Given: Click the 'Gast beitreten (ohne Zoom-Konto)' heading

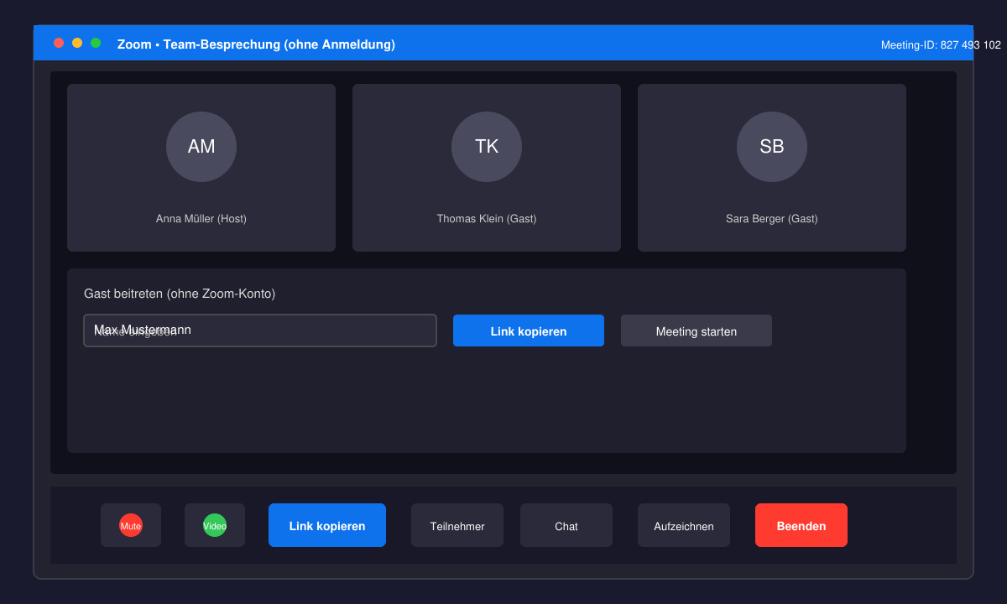Looking at the screenshot, I should point(180,294).
